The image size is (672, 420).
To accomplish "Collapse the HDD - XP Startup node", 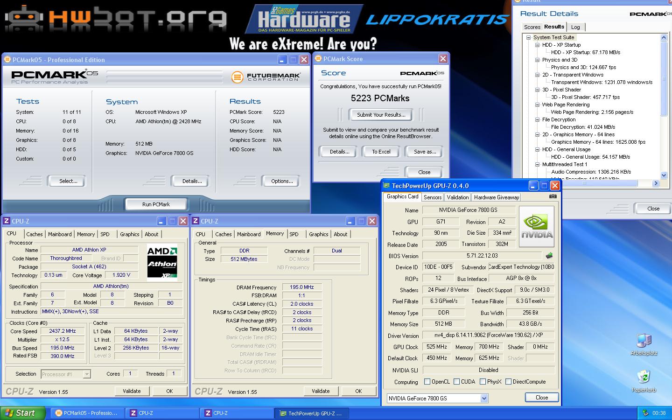I will [x=538, y=45].
